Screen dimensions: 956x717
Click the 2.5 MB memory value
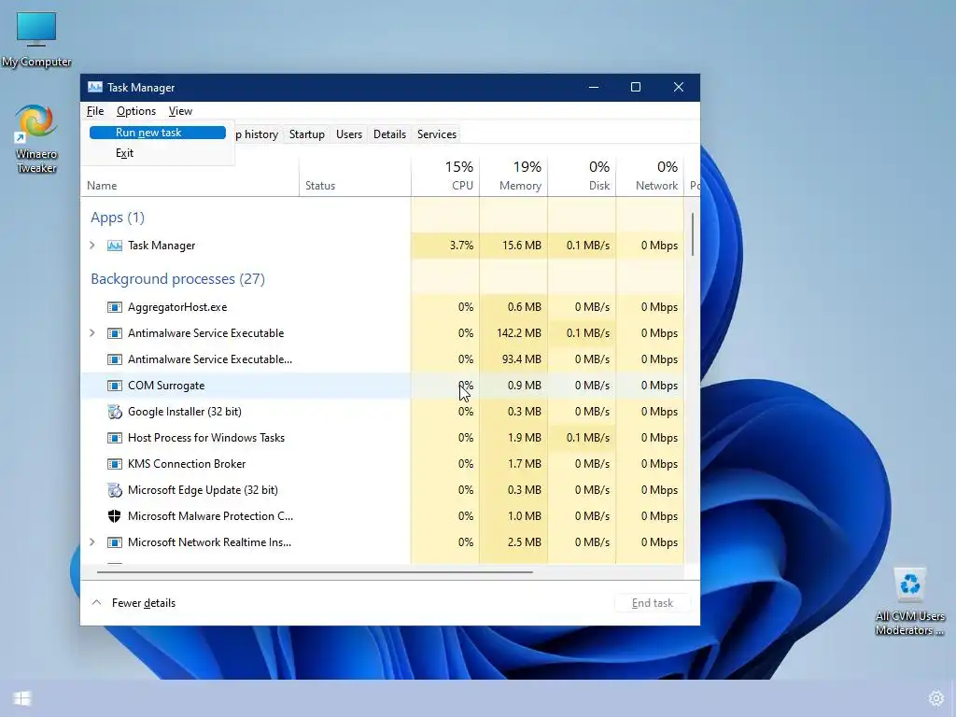[524, 542]
